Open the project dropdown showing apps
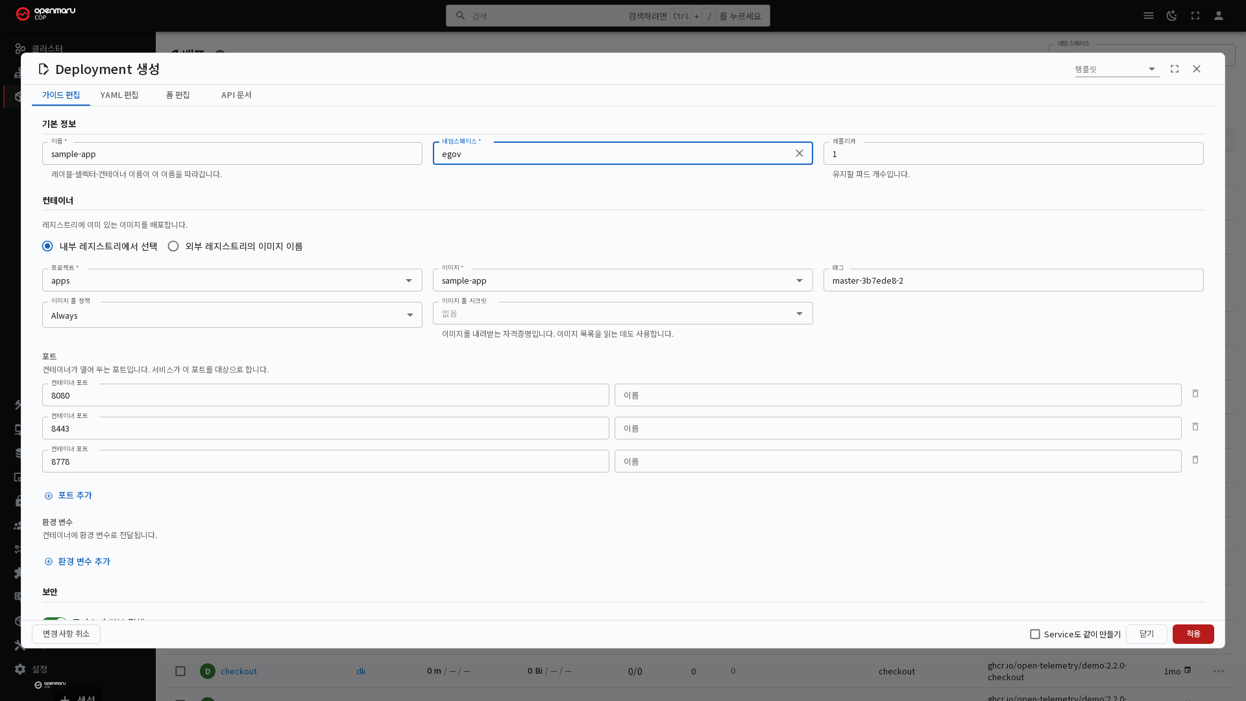 232,280
